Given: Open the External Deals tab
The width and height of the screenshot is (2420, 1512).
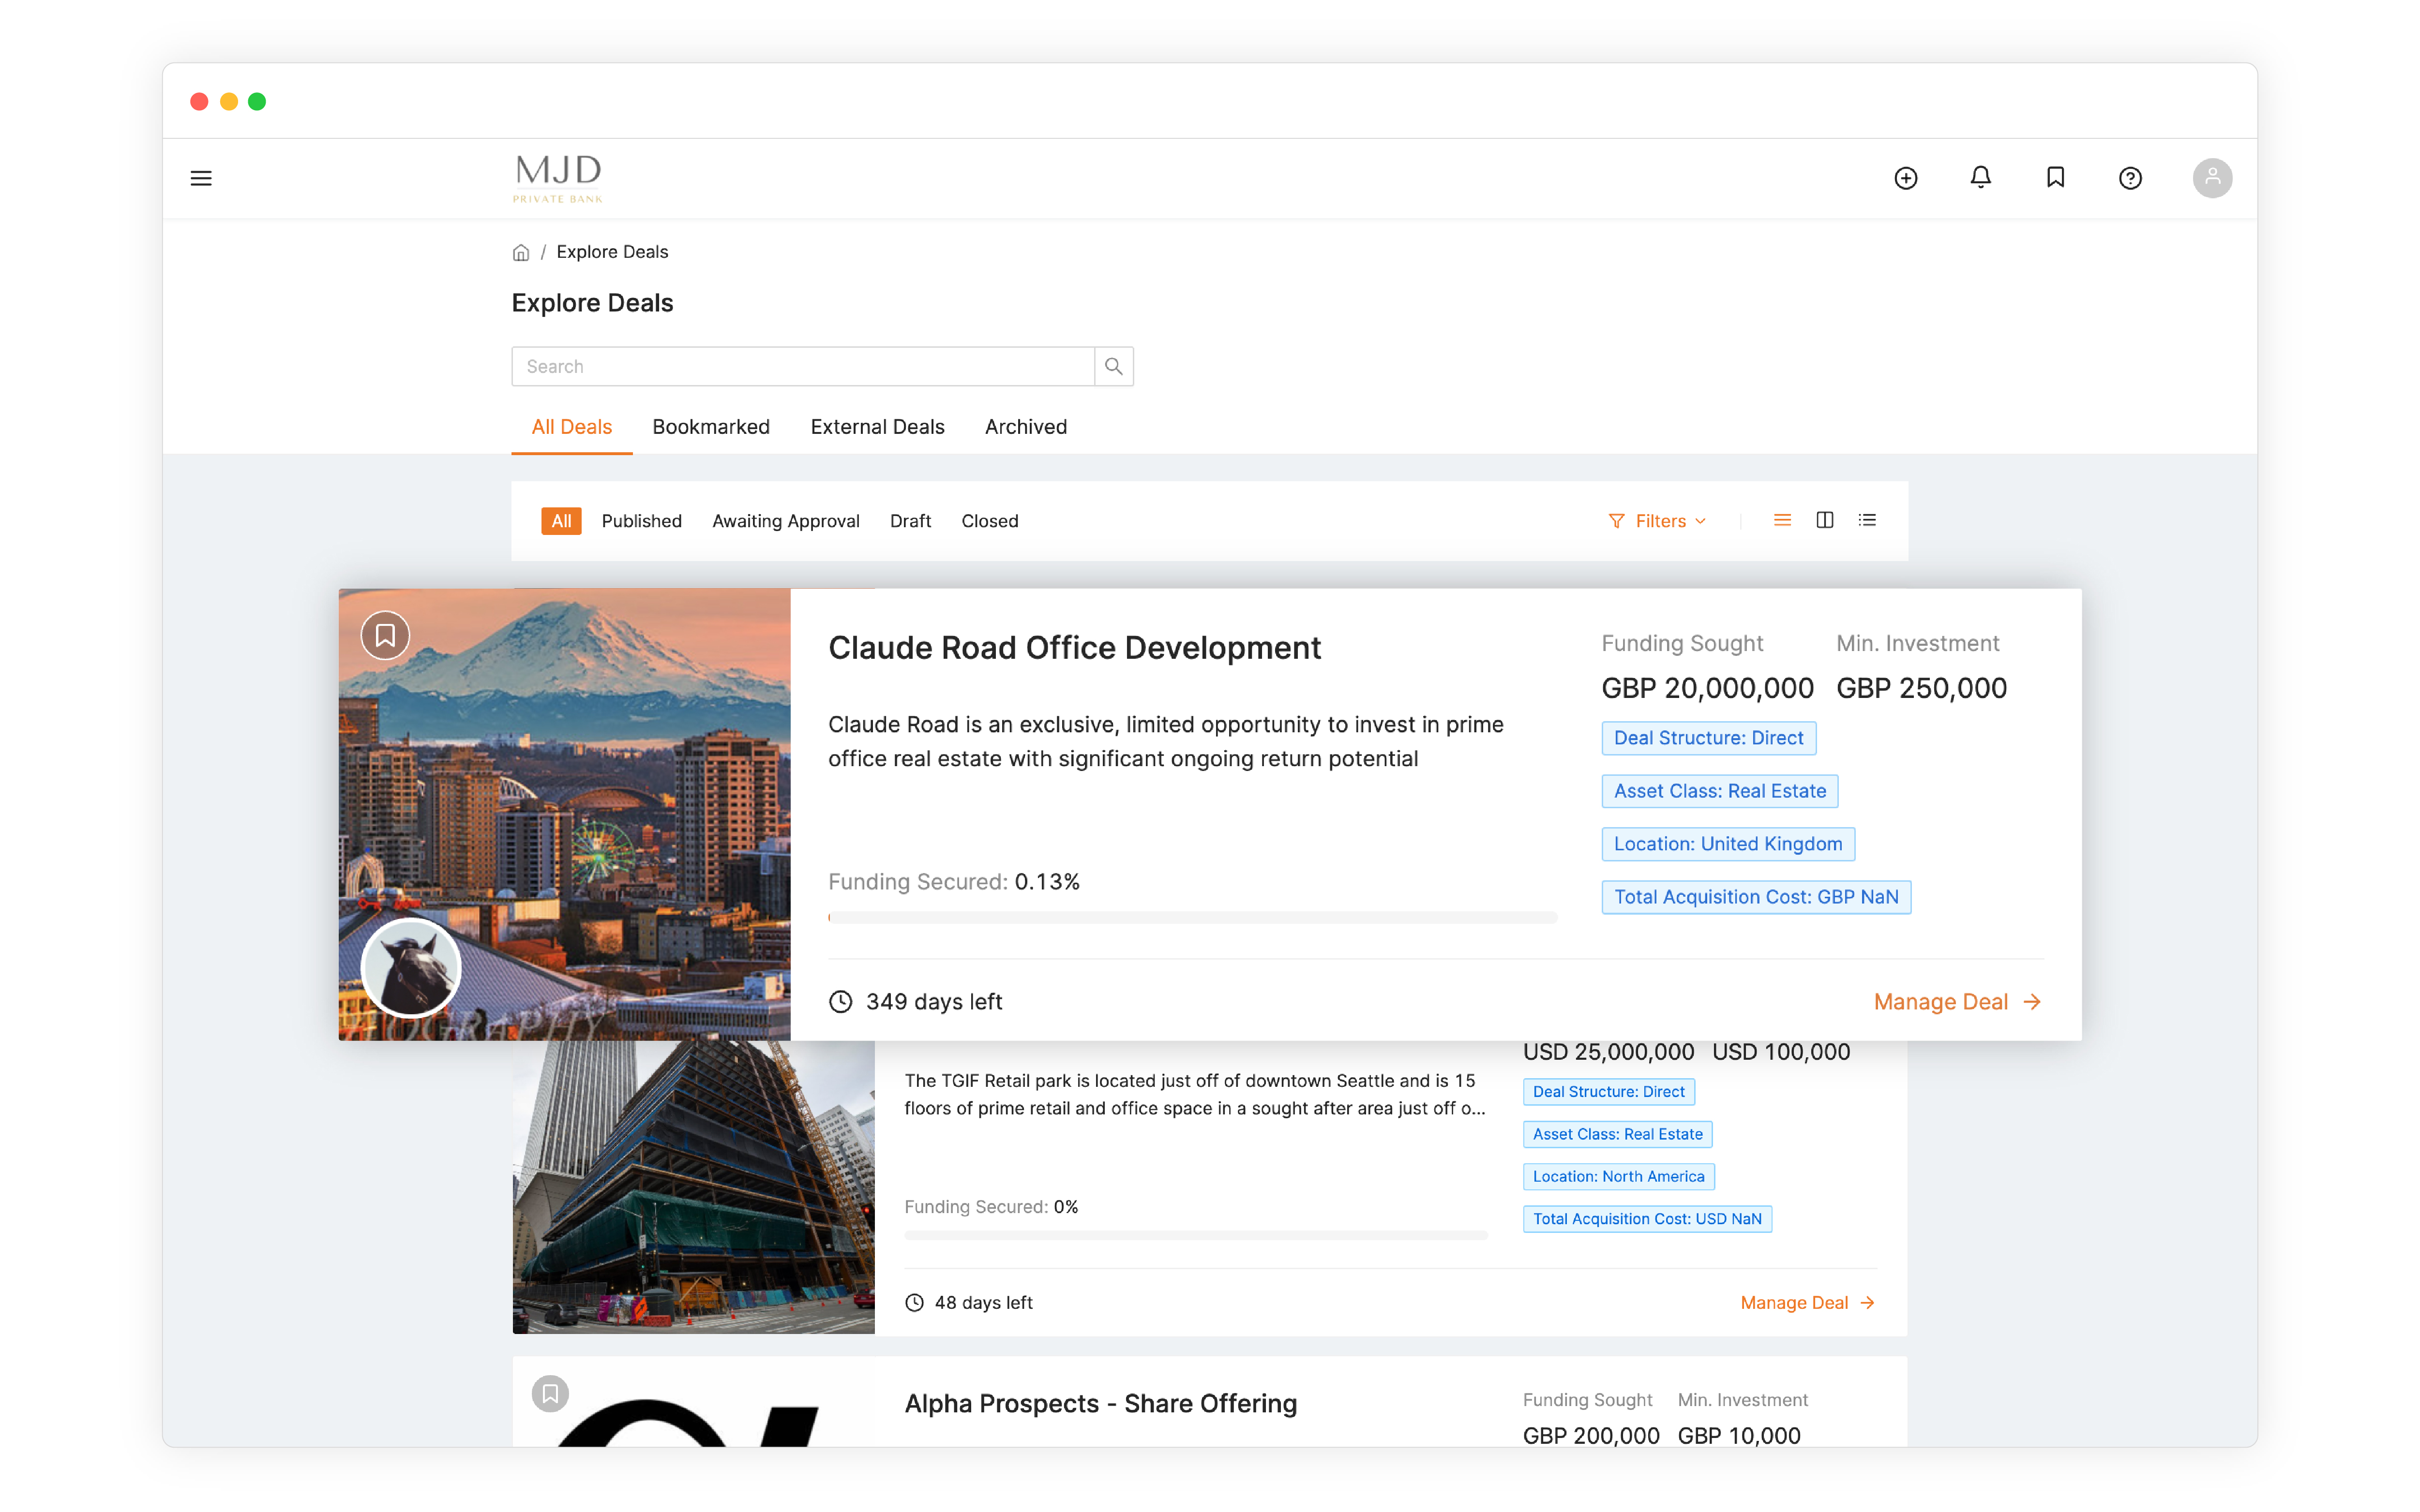Looking at the screenshot, I should click(x=877, y=426).
